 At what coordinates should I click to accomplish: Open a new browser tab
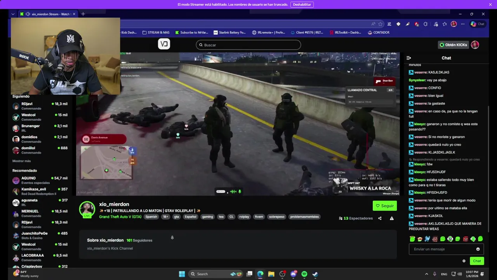(83, 14)
